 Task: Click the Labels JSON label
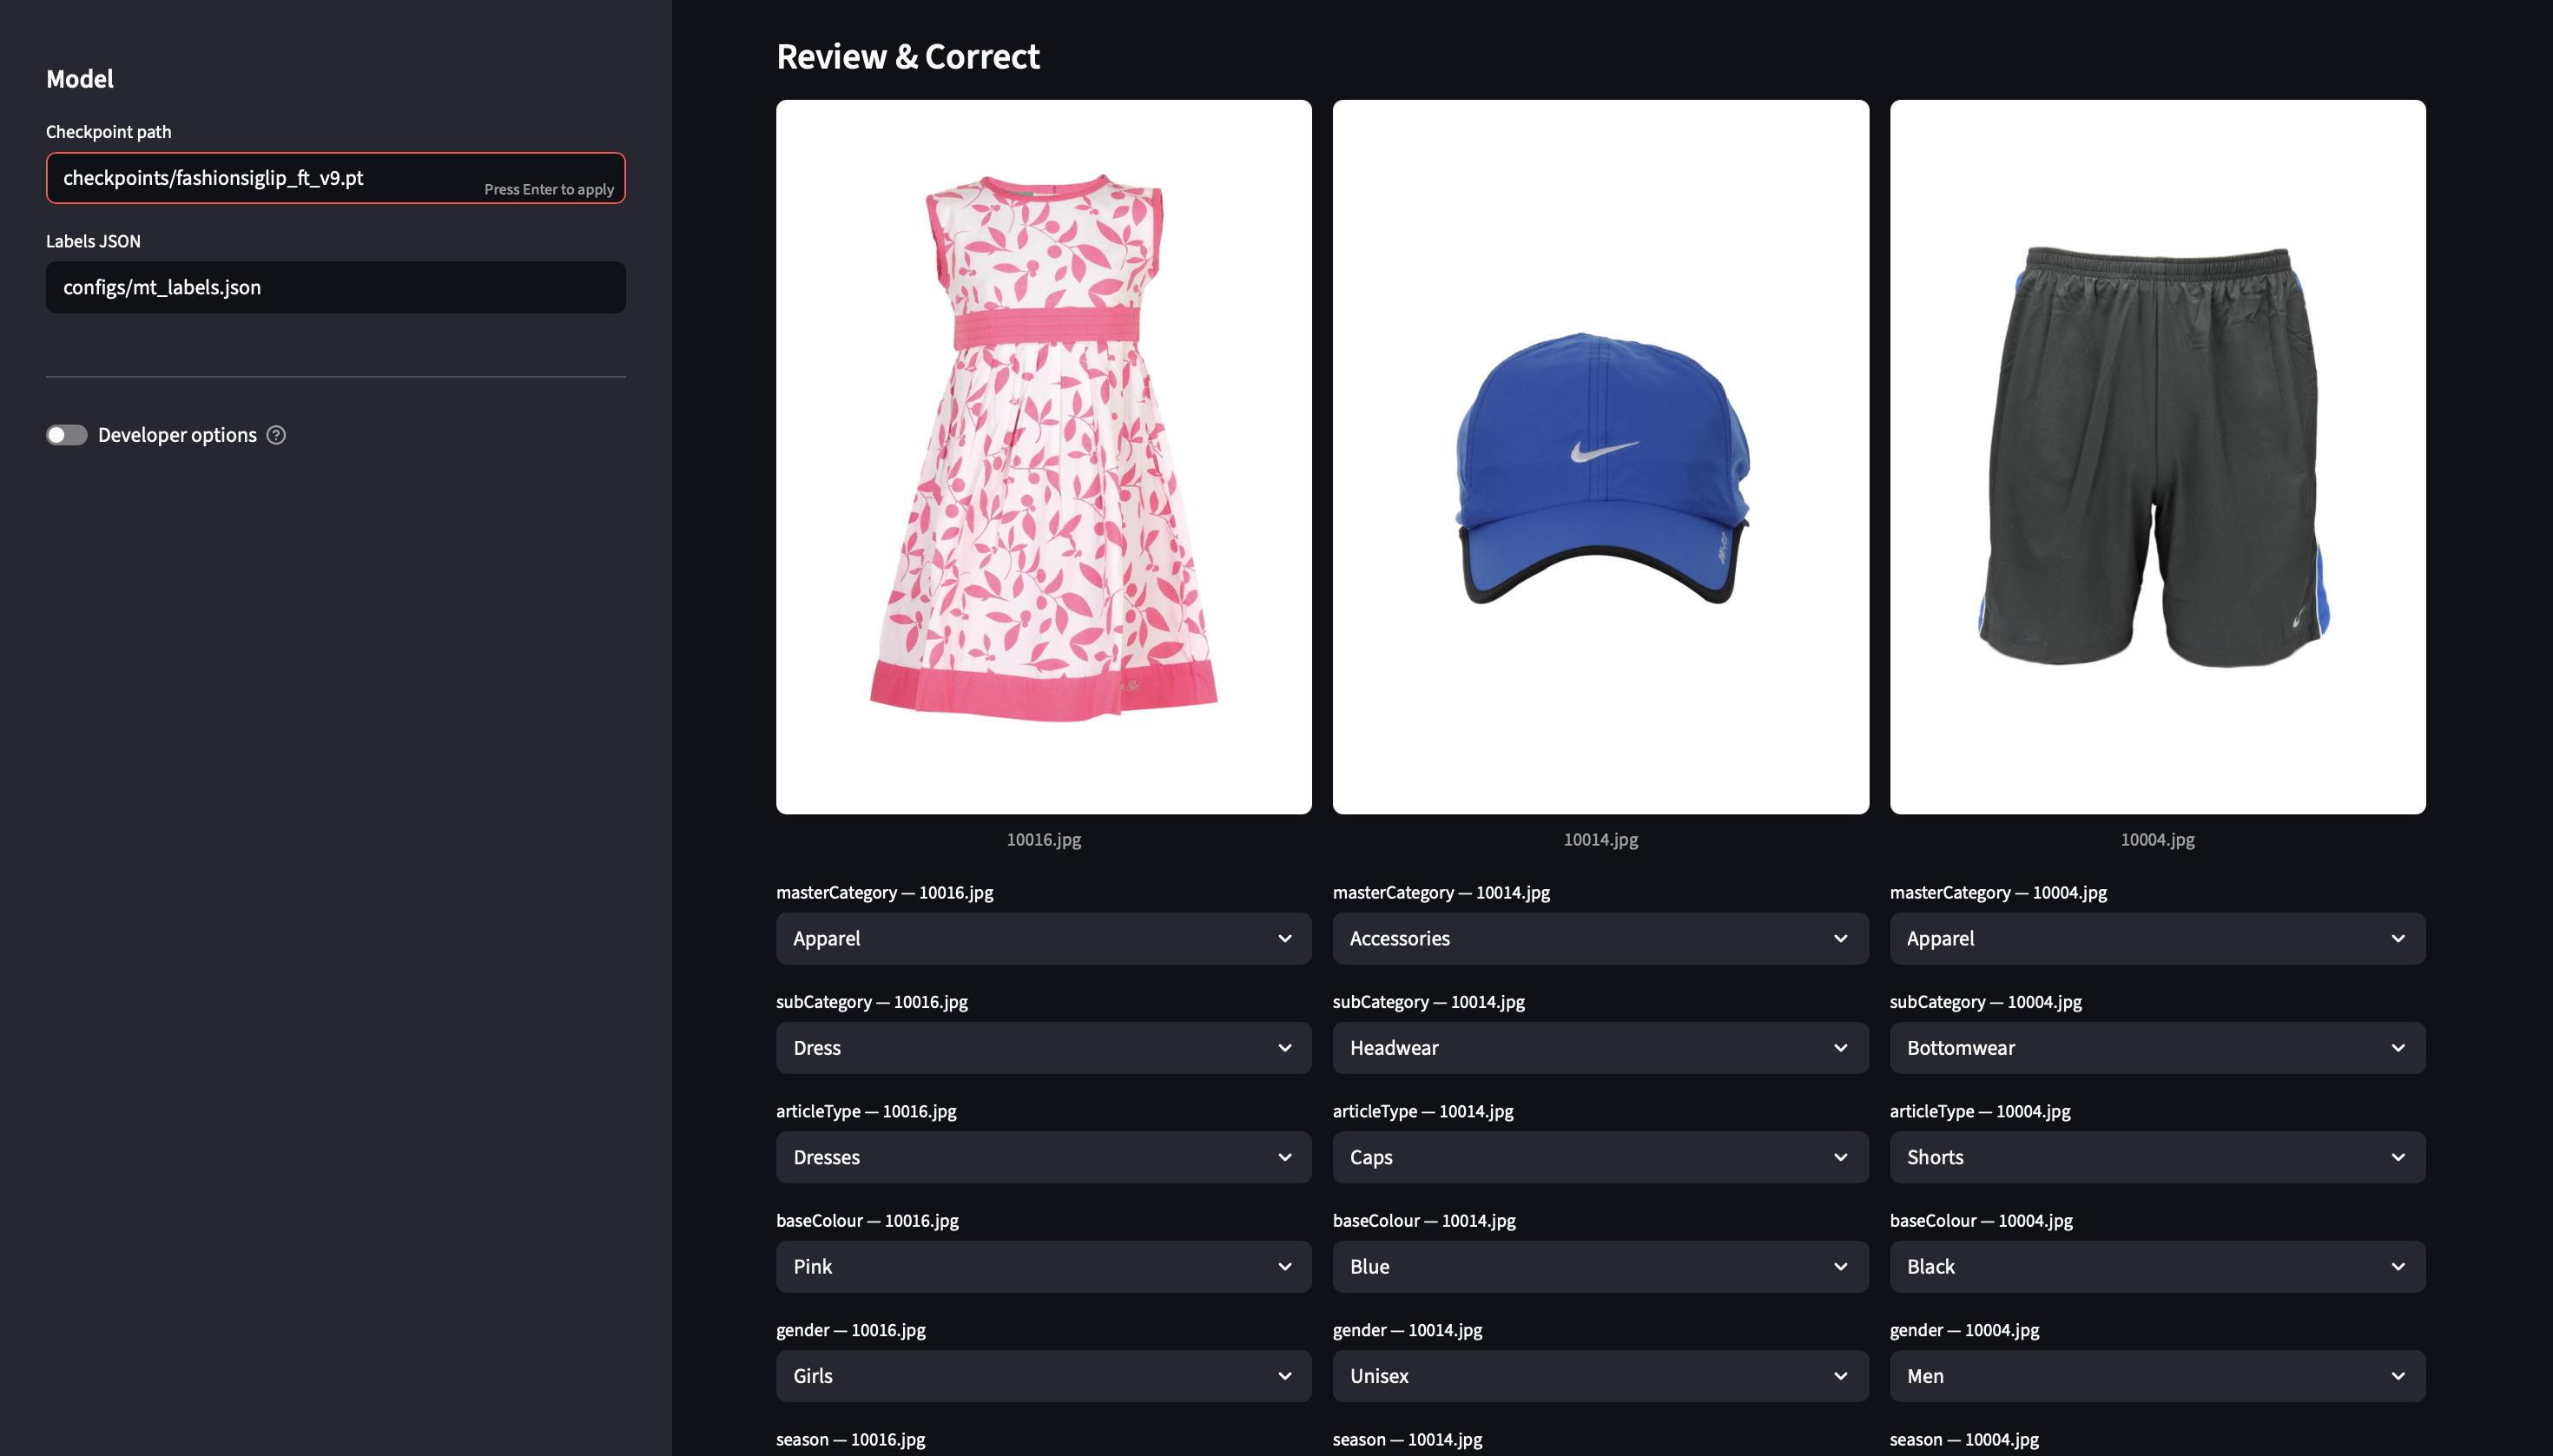(93, 241)
